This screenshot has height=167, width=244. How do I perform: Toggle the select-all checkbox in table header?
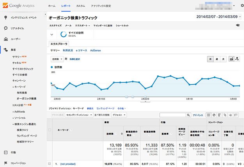pos(50,130)
